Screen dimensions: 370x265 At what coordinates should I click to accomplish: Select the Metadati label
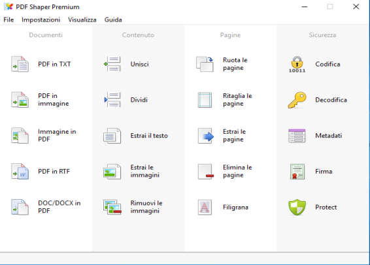329,136
